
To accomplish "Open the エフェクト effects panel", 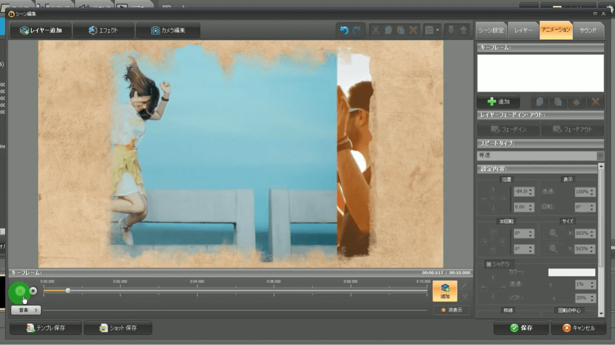I will click(104, 30).
